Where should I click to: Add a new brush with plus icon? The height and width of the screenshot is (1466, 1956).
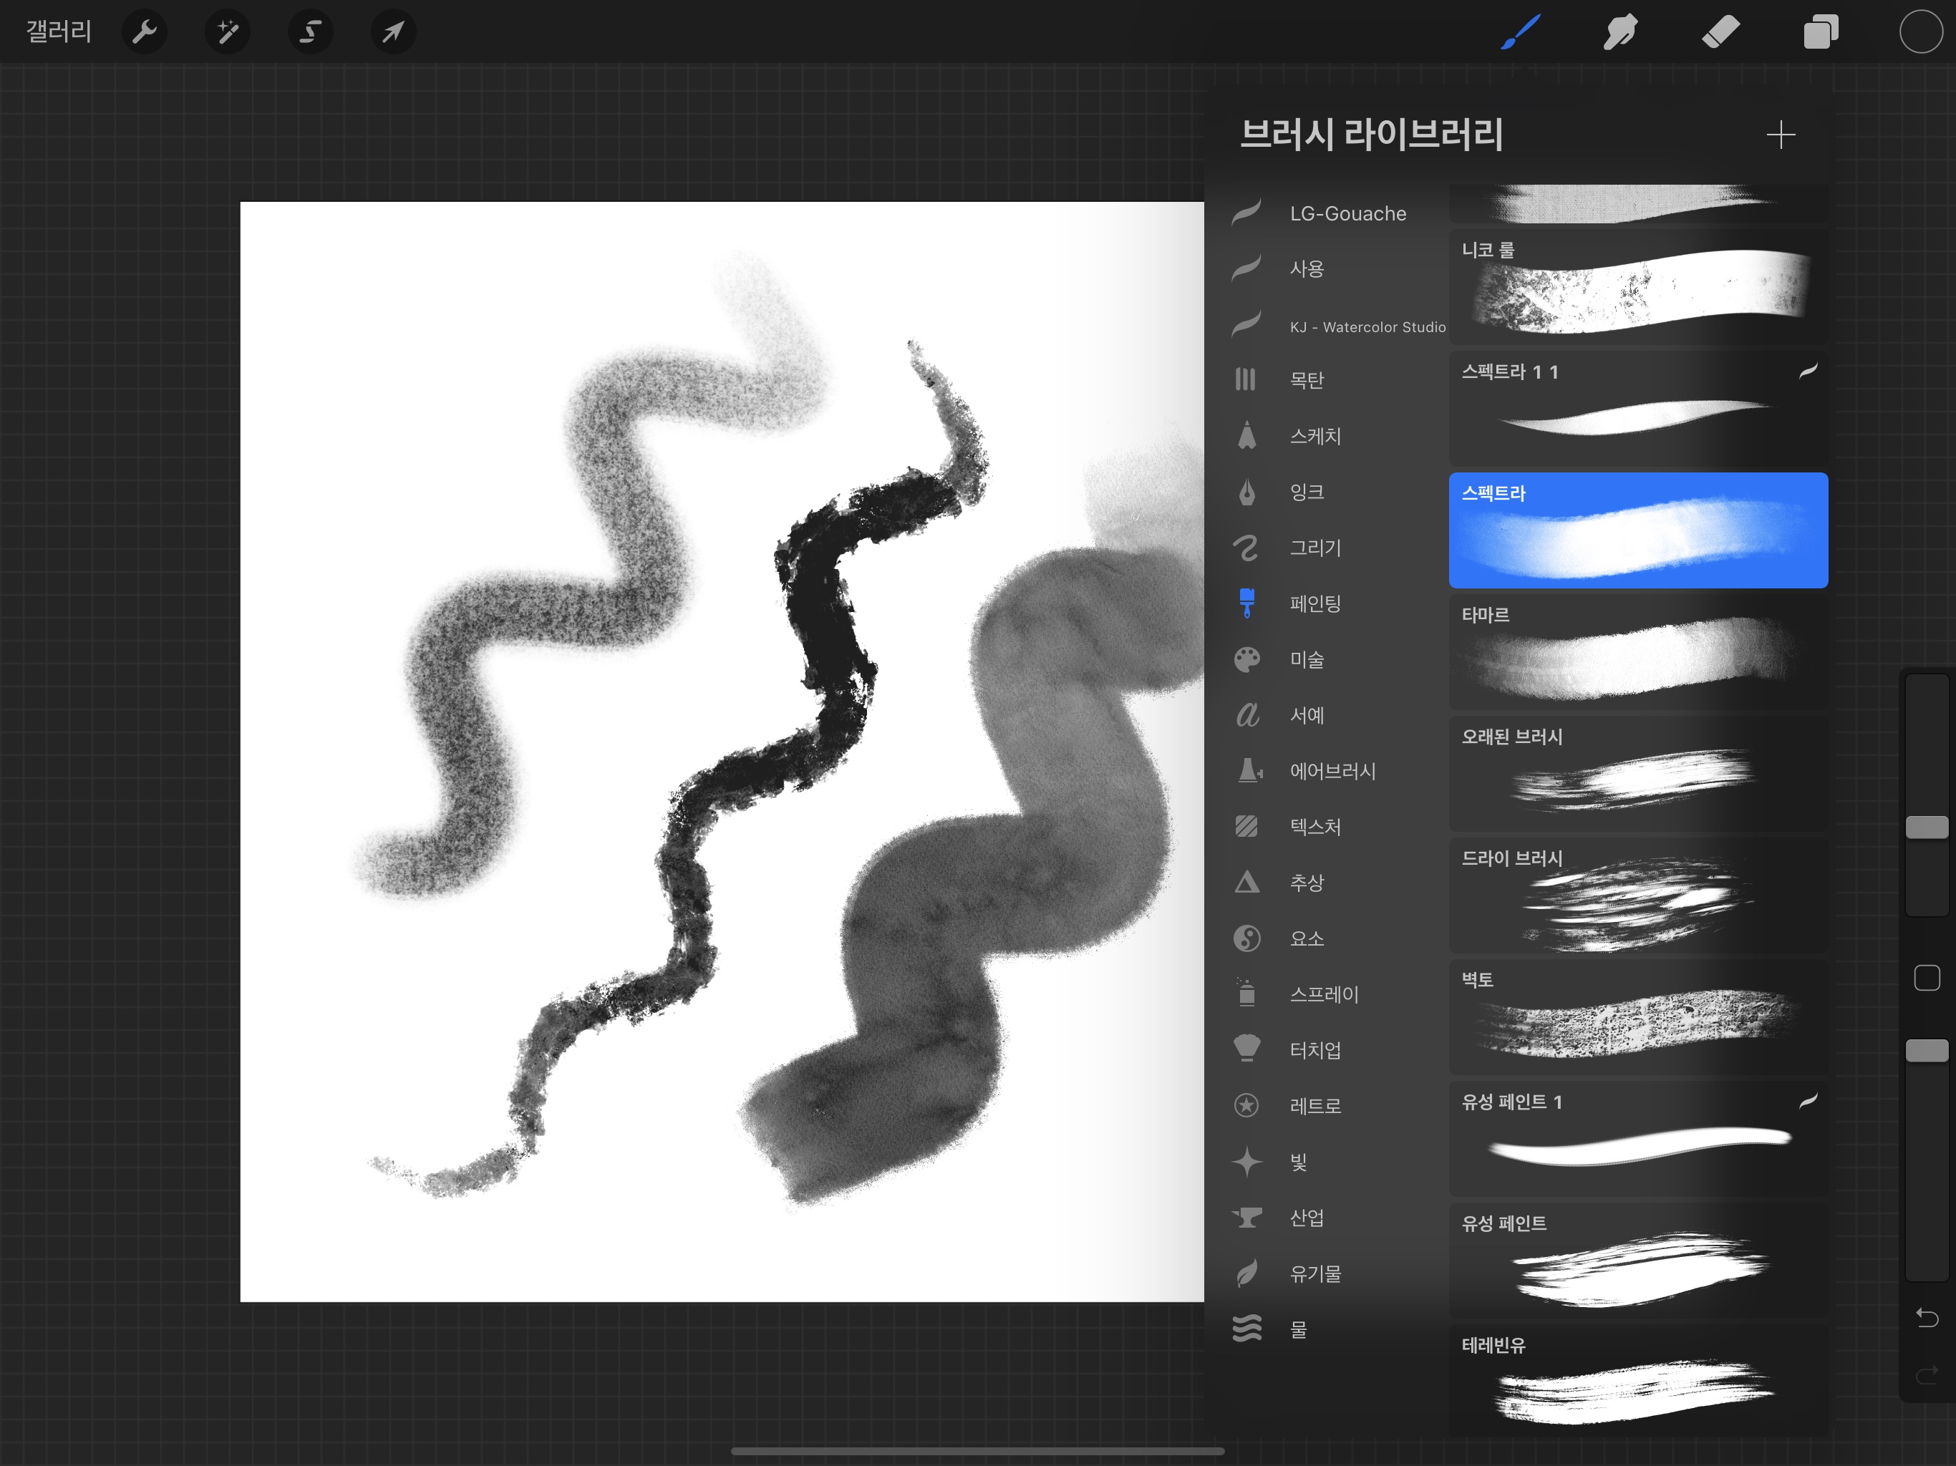coord(1780,135)
